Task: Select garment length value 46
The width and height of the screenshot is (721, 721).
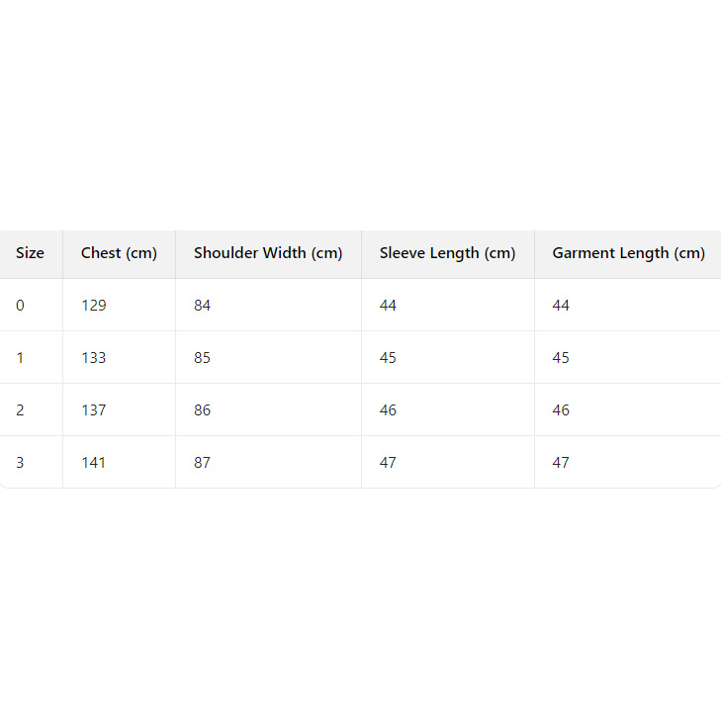Action: [x=561, y=410]
